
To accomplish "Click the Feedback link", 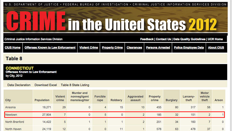I will coord(147,39).
